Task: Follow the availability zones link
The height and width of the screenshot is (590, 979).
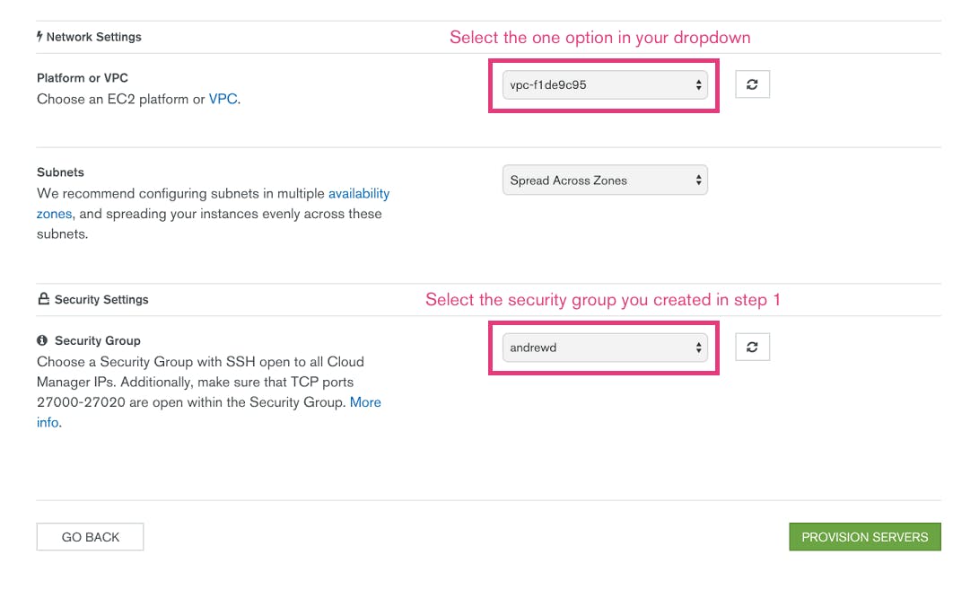Action: (x=213, y=204)
